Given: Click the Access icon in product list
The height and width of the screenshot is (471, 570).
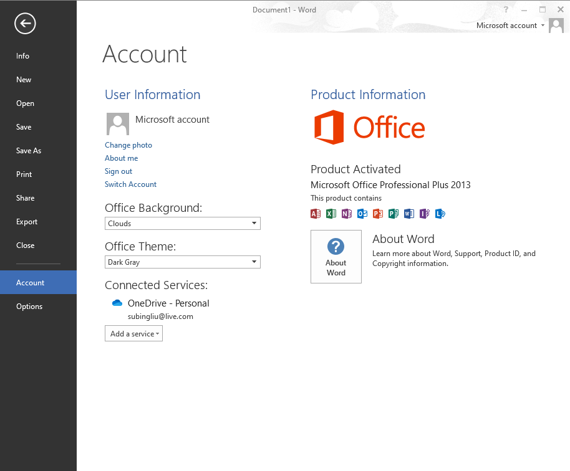Looking at the screenshot, I should pyautogui.click(x=316, y=214).
